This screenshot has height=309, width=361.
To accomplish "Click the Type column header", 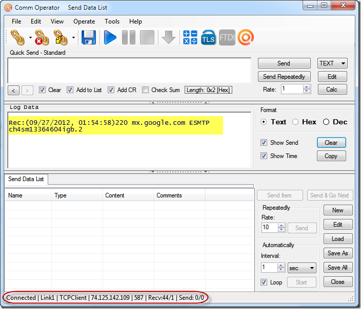I will [x=77, y=195].
